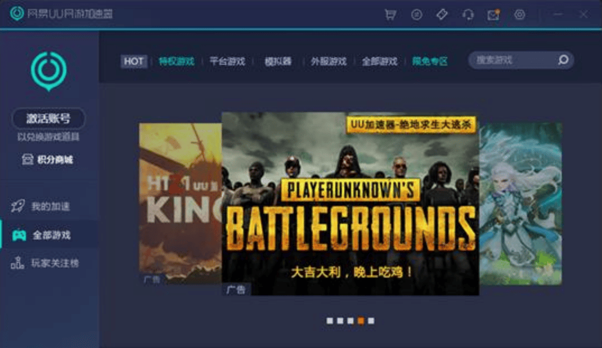Click the fantasy character banner on the right
This screenshot has height=348, width=602.
pos(521,204)
